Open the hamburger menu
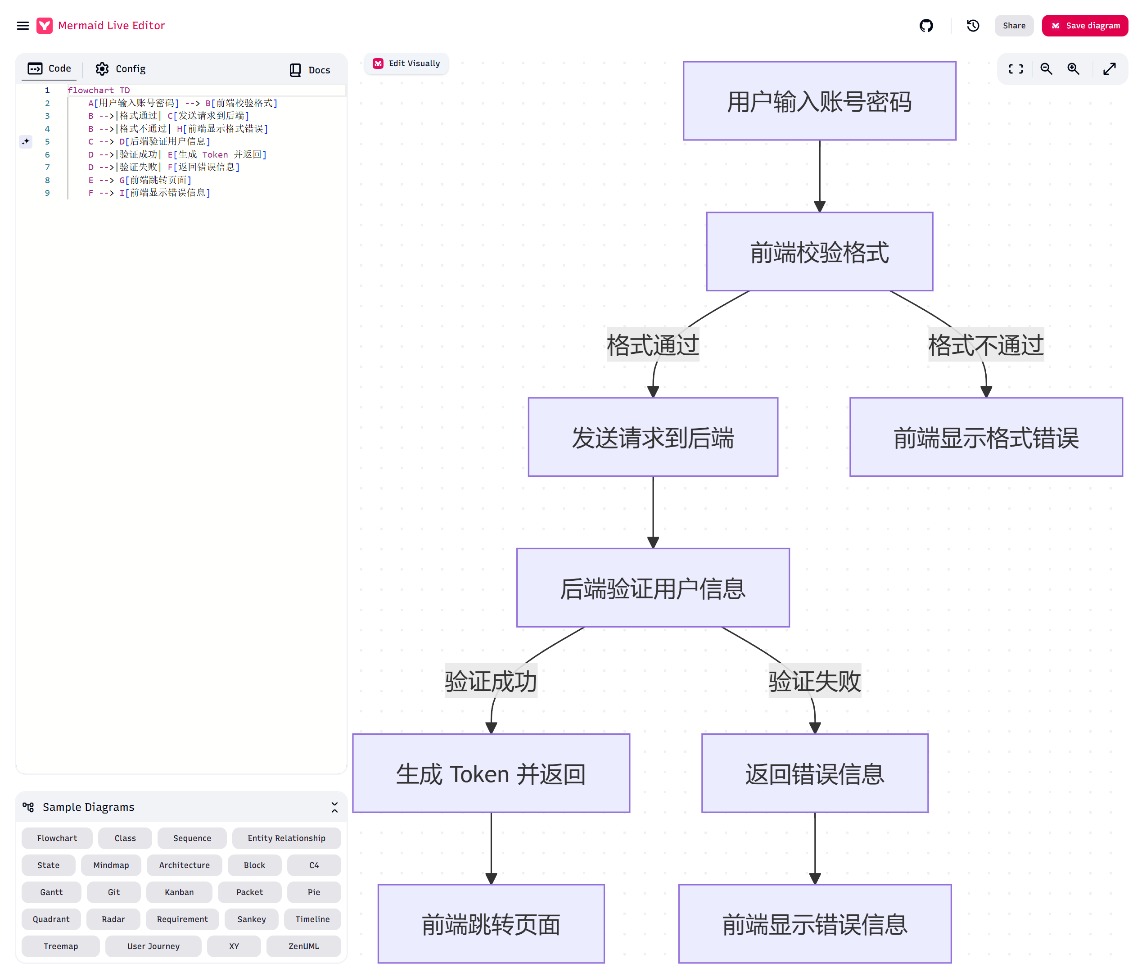Screen dimensions: 1142x972 [x=23, y=25]
